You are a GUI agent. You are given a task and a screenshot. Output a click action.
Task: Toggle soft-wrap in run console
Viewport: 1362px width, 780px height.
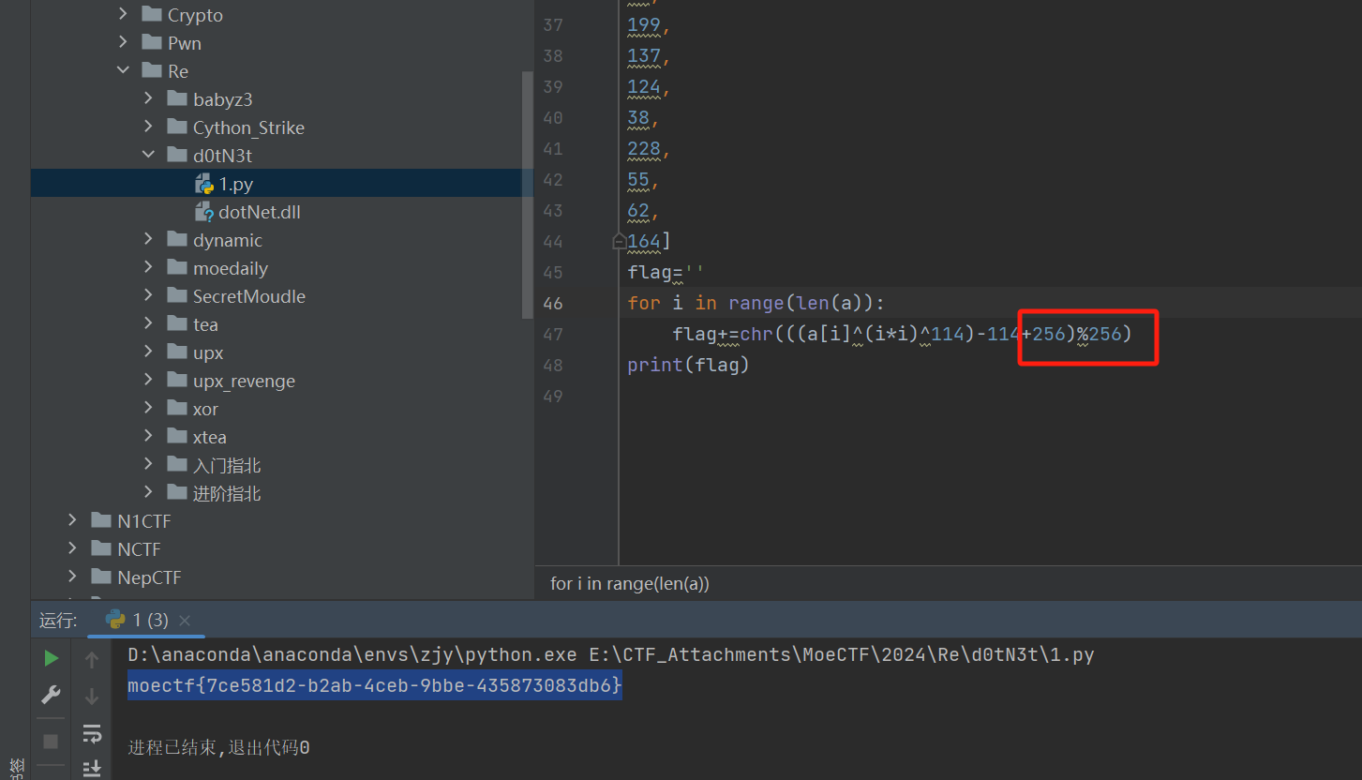(92, 733)
